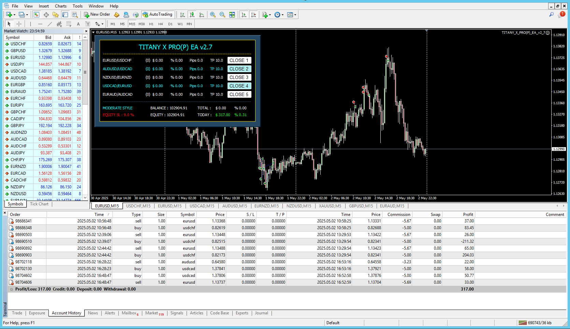Expand the new chart dropdown arrow

(x=14, y=15)
